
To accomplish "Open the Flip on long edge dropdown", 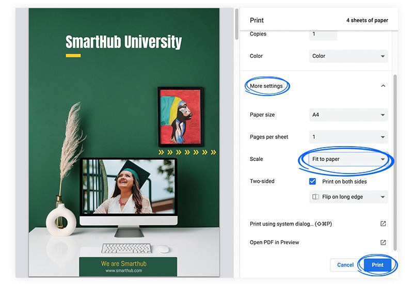I will tap(348, 197).
